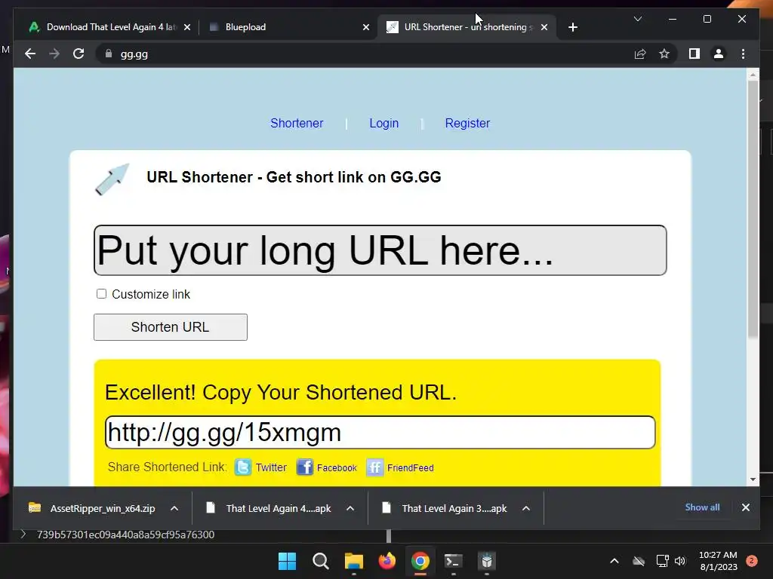
Task: Select the shortened URL field gg.gg/15xmgm
Action: point(380,432)
